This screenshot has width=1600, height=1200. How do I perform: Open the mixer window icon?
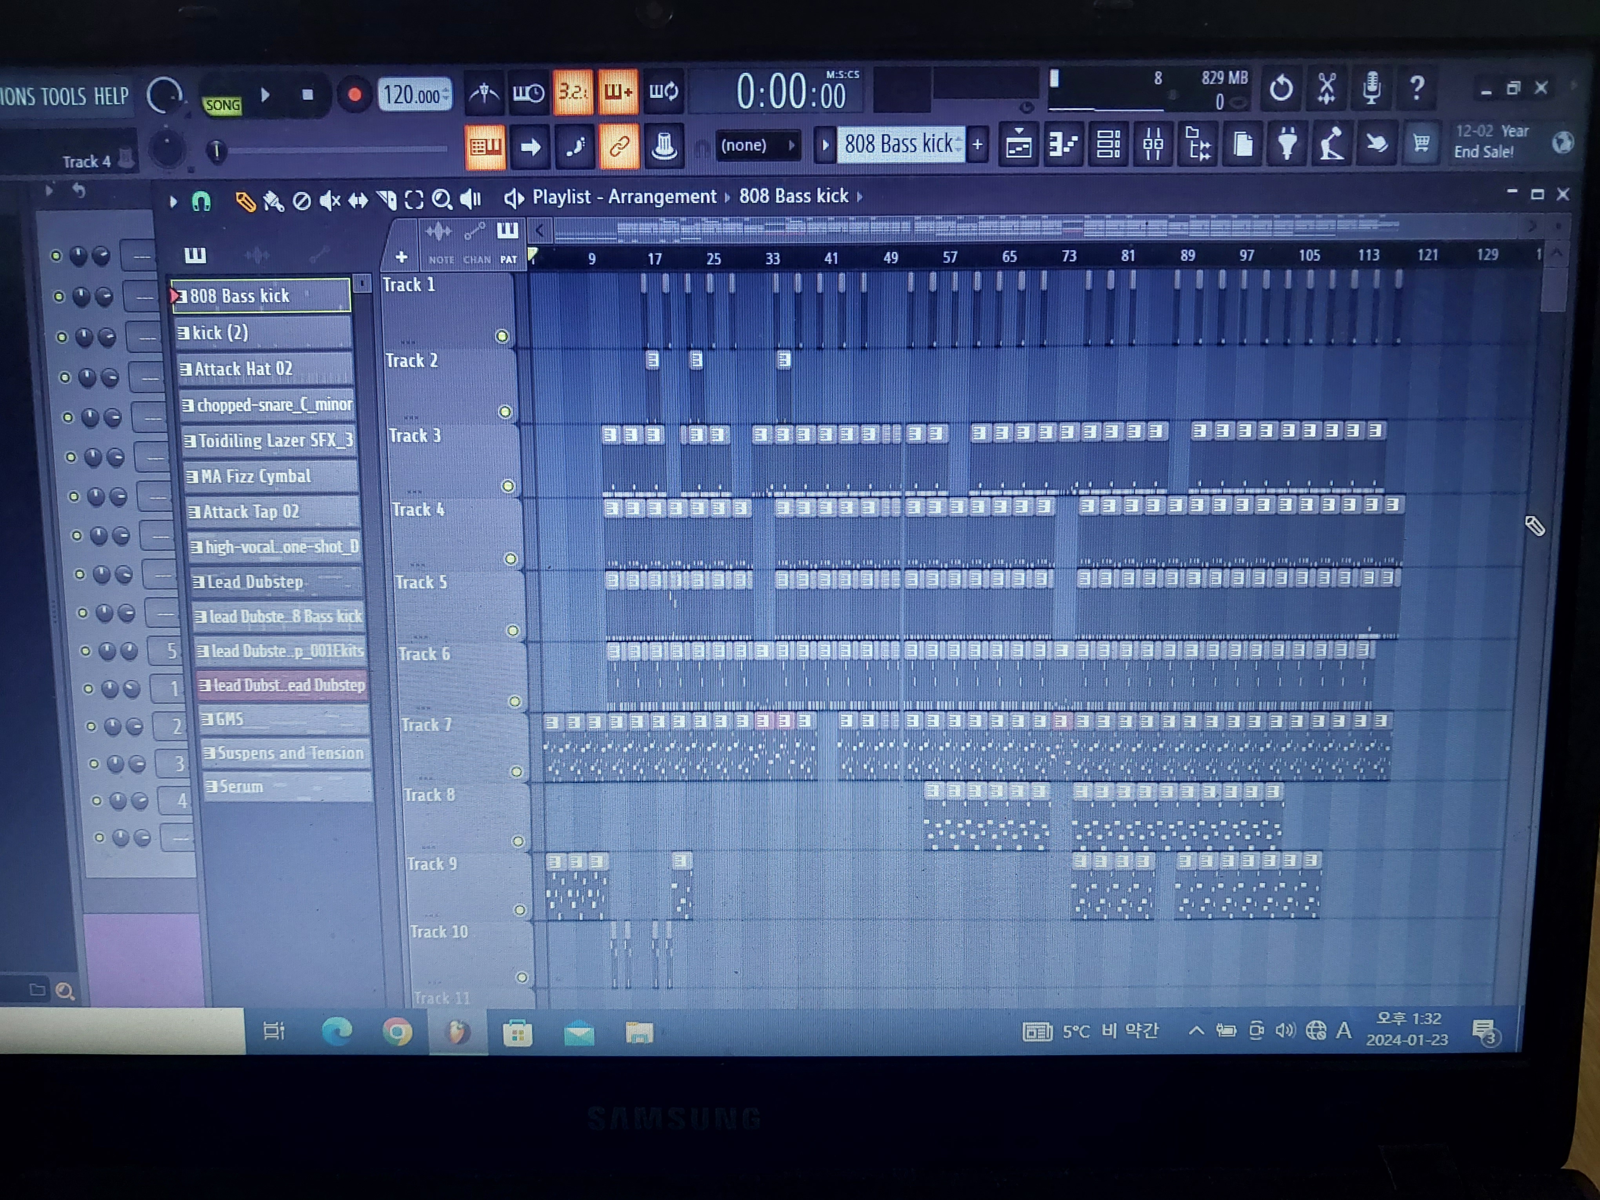point(1153,144)
